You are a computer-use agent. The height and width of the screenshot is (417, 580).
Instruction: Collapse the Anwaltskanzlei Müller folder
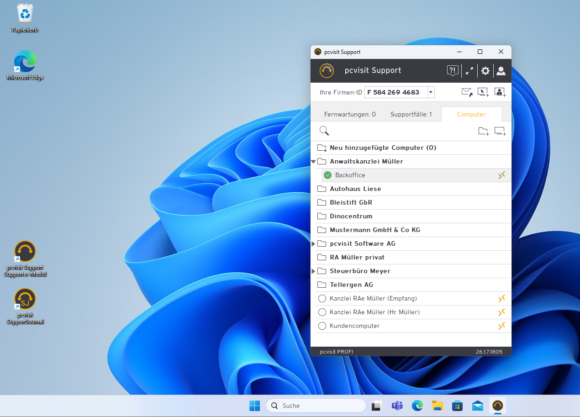[x=313, y=162]
